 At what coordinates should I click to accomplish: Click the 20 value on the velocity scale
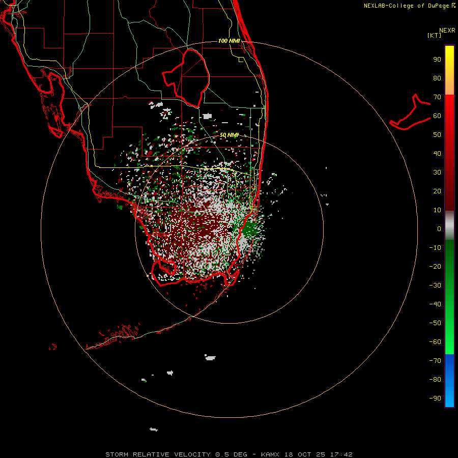tap(437, 191)
